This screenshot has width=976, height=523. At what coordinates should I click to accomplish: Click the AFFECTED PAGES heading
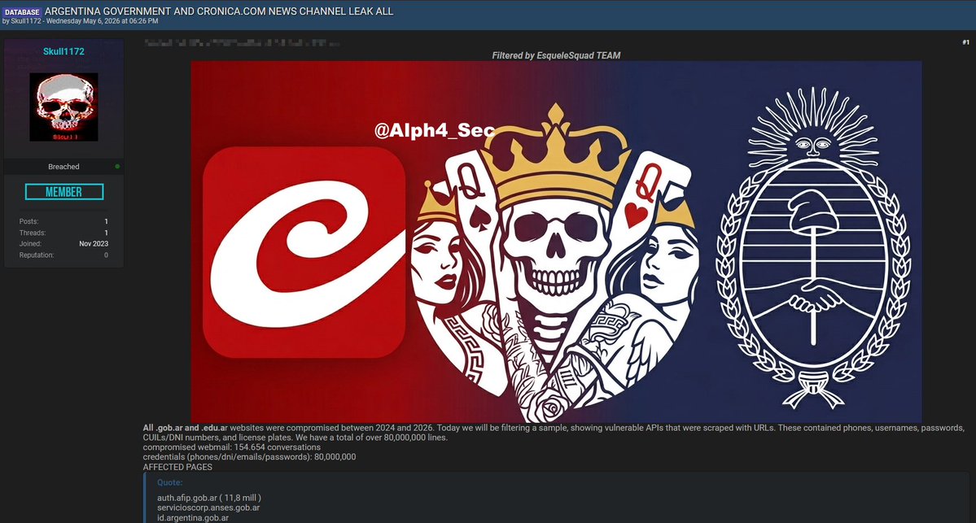click(x=177, y=466)
